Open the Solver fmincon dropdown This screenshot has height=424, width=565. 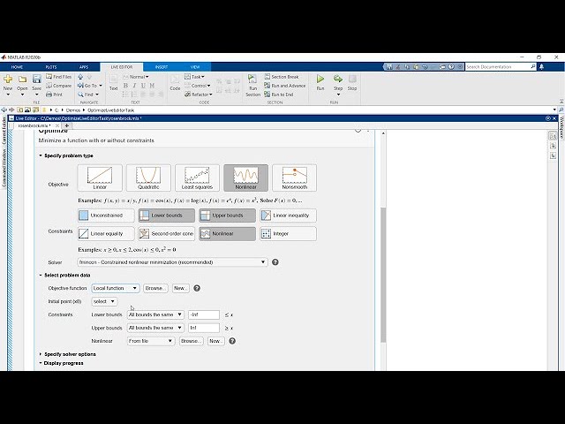click(x=173, y=262)
